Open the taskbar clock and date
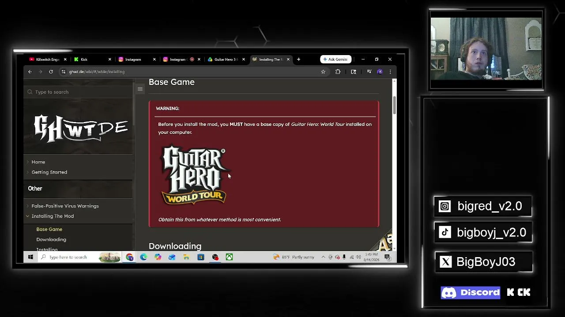Image resolution: width=565 pixels, height=317 pixels. [x=372, y=257]
